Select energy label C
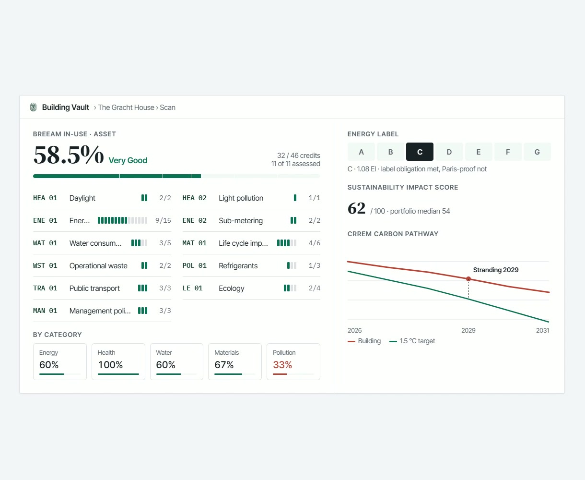 pos(420,152)
